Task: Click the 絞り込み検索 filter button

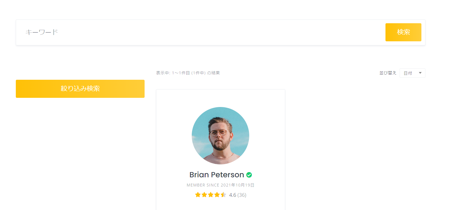Action: pos(80,89)
